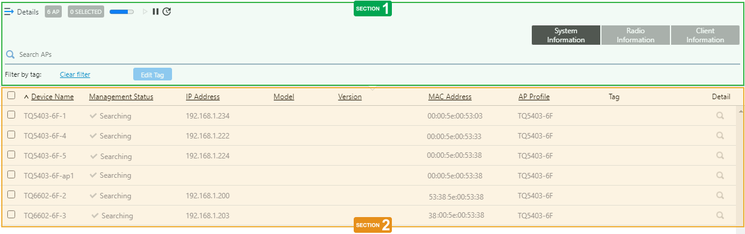This screenshot has width=745, height=234.
Task: Click MAC address 00:00:5e:00:53:03
Action: coord(455,116)
